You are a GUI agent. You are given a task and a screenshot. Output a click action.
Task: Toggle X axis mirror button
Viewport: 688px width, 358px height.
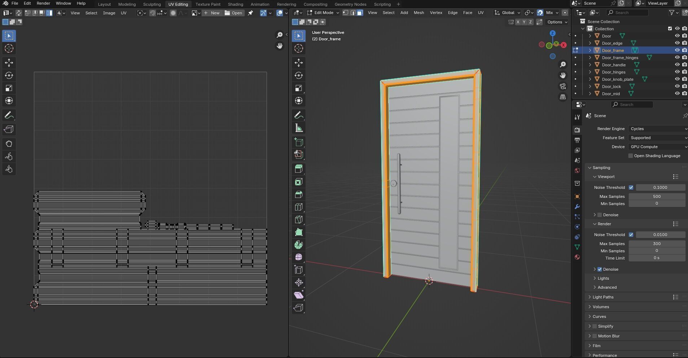coord(518,22)
